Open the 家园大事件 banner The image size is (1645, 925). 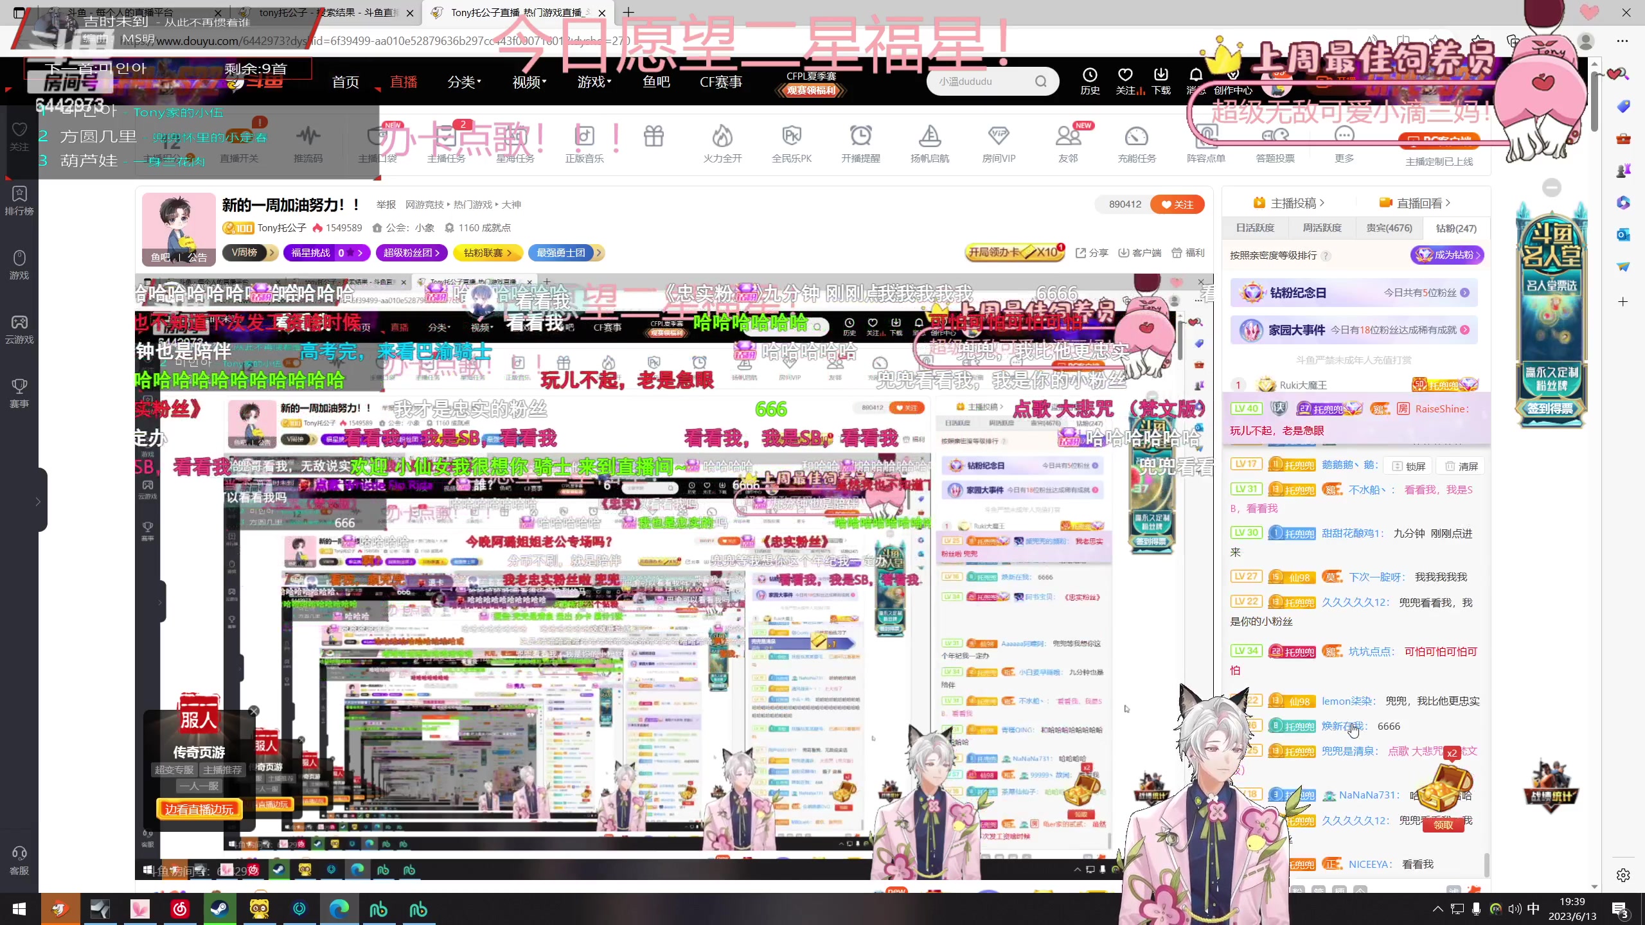(1354, 330)
